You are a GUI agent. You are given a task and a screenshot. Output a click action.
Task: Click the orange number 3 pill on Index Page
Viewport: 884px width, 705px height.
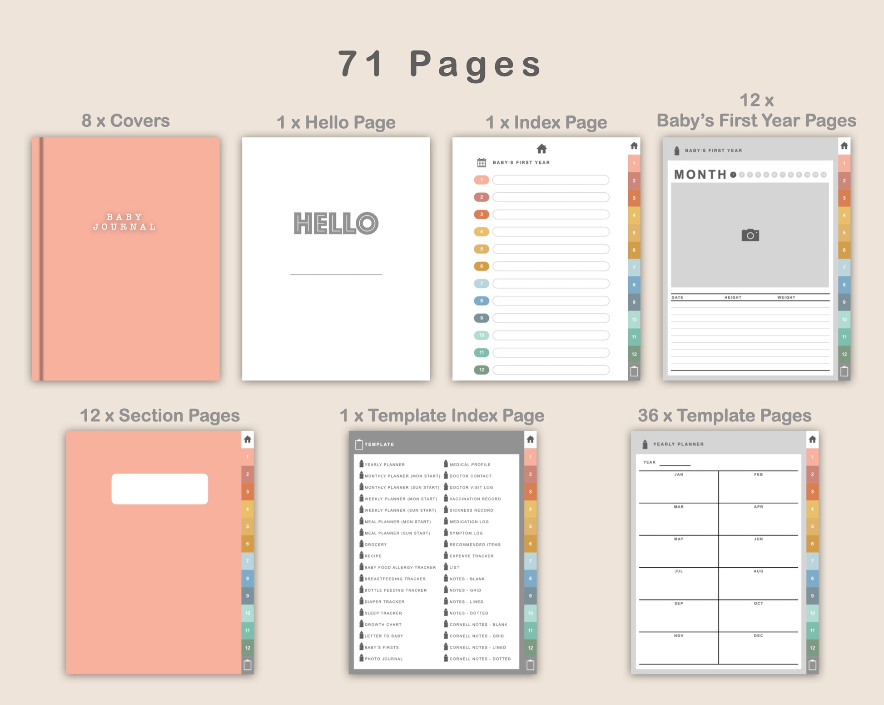[x=482, y=214]
